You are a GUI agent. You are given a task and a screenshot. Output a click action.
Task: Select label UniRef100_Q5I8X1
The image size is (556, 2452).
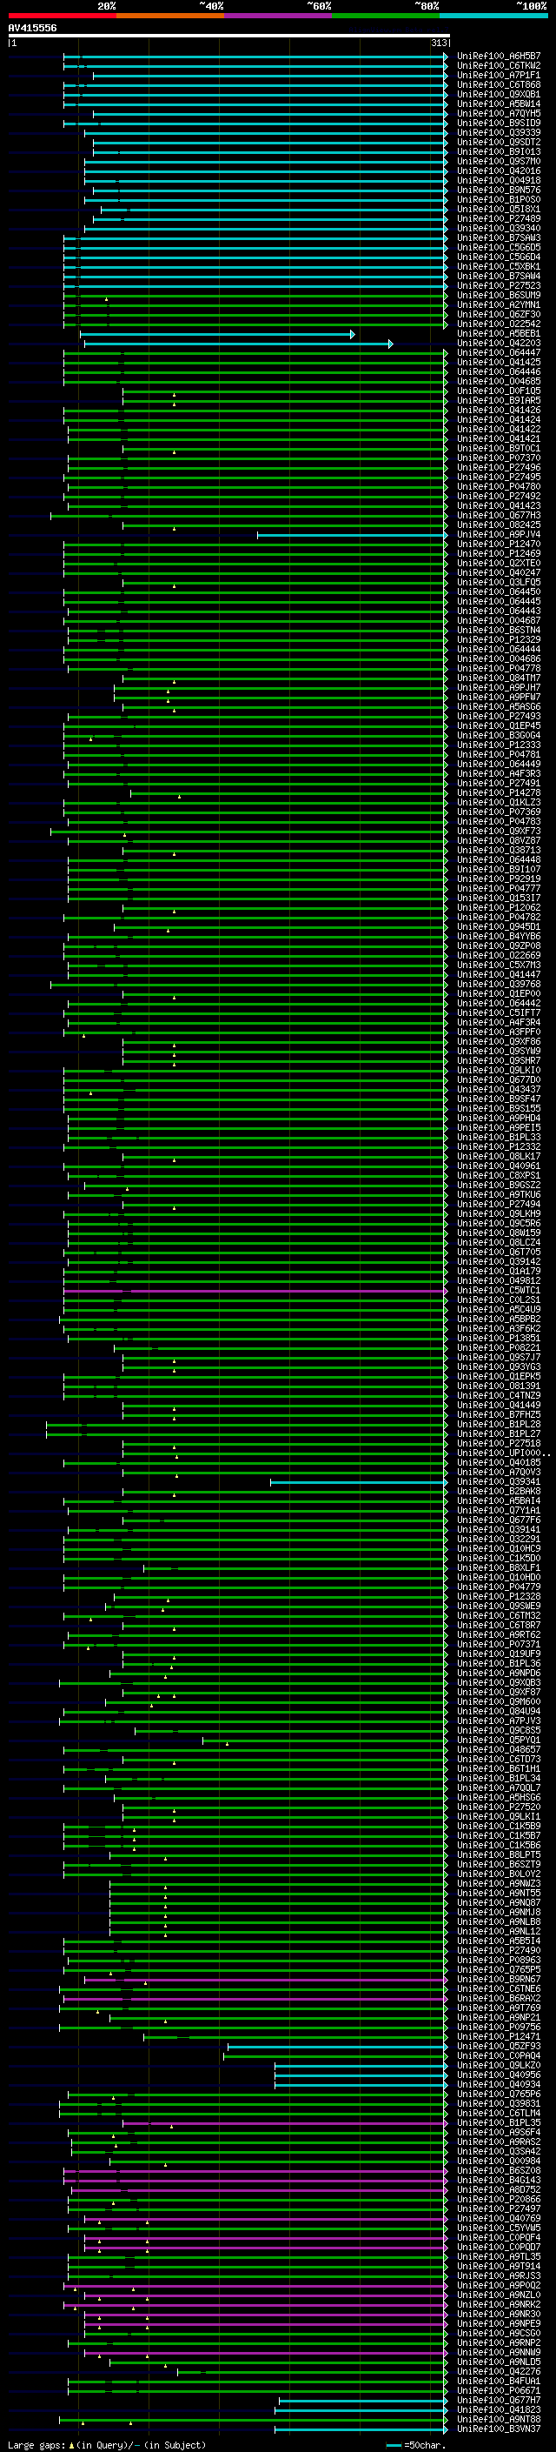(498, 209)
